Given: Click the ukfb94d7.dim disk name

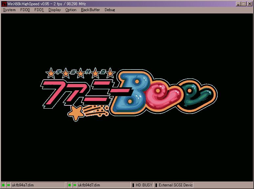Looking at the screenshot, I should pos(89,185).
